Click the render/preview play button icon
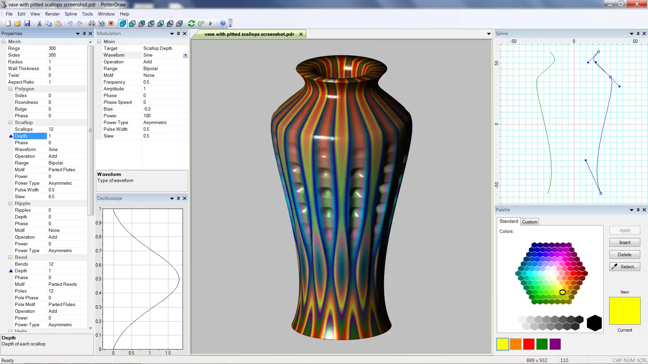Screen dimensions: 648x364 point(211,23)
